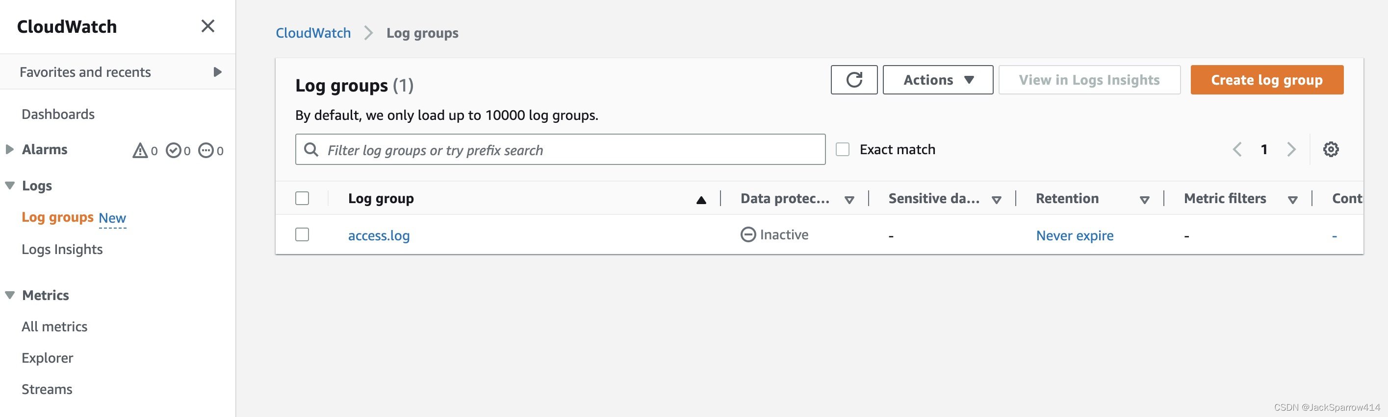Select all log groups header checkbox
Screen dimensions: 1388x417
pos(302,198)
